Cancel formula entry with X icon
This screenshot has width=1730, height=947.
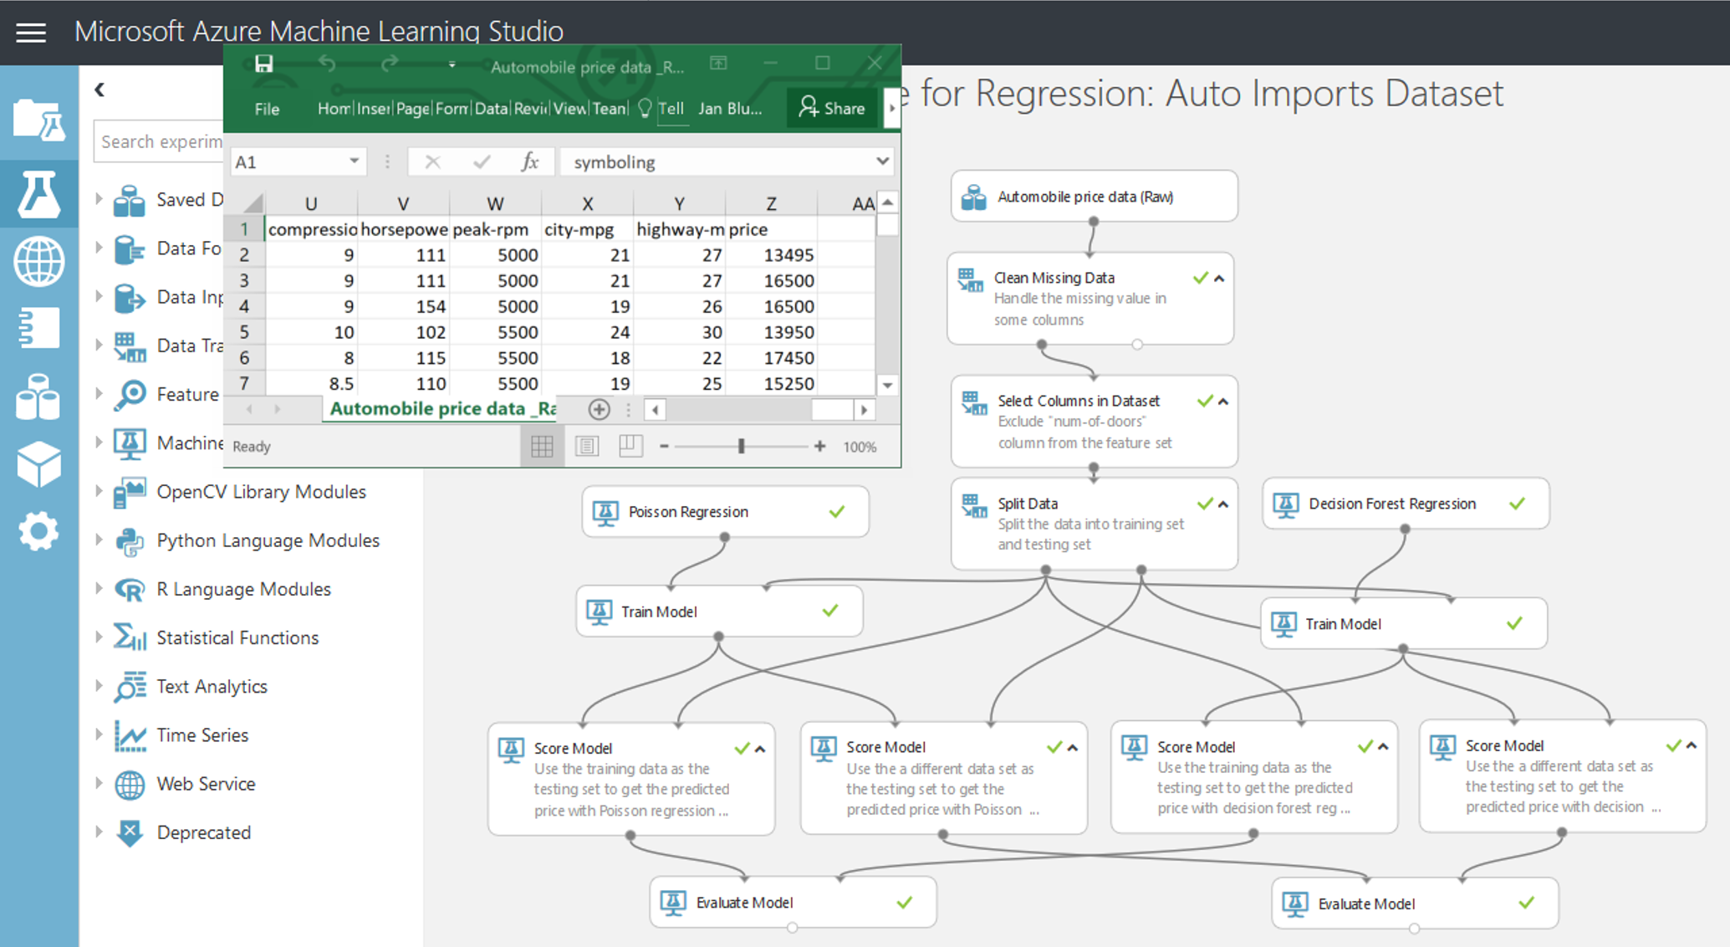tap(432, 161)
